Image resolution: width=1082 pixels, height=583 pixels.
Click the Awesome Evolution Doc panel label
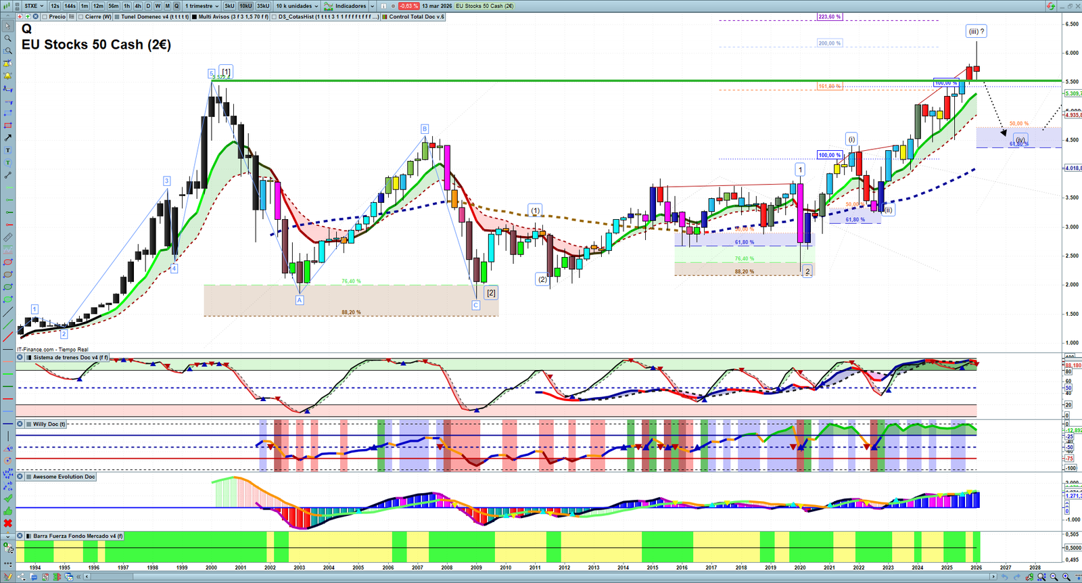pos(64,477)
